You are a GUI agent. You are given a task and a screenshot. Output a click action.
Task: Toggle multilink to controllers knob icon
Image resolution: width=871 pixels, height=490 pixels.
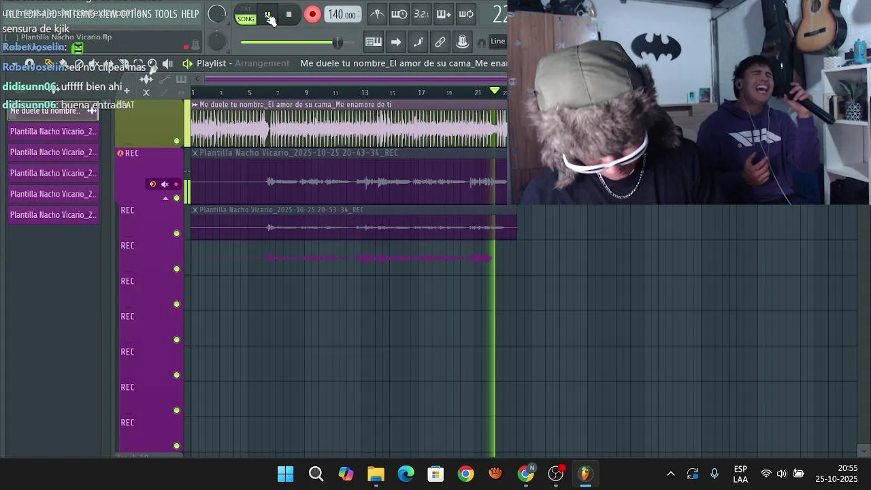pyautogui.click(x=463, y=42)
